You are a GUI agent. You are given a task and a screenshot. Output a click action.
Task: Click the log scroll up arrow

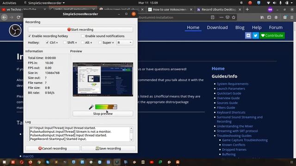click(x=131, y=128)
